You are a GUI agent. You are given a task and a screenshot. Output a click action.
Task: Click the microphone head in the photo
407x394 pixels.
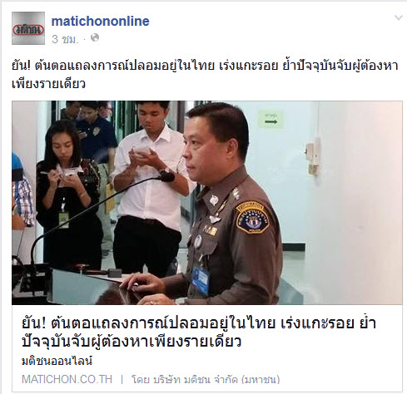click(x=166, y=176)
